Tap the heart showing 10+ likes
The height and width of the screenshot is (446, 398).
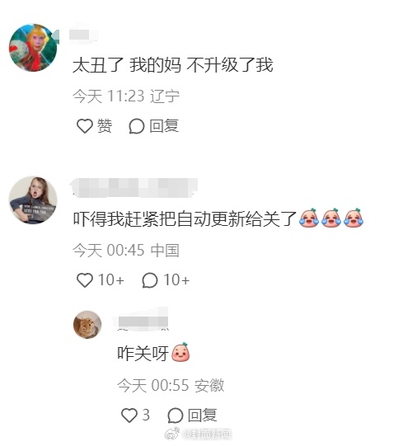coord(85,280)
